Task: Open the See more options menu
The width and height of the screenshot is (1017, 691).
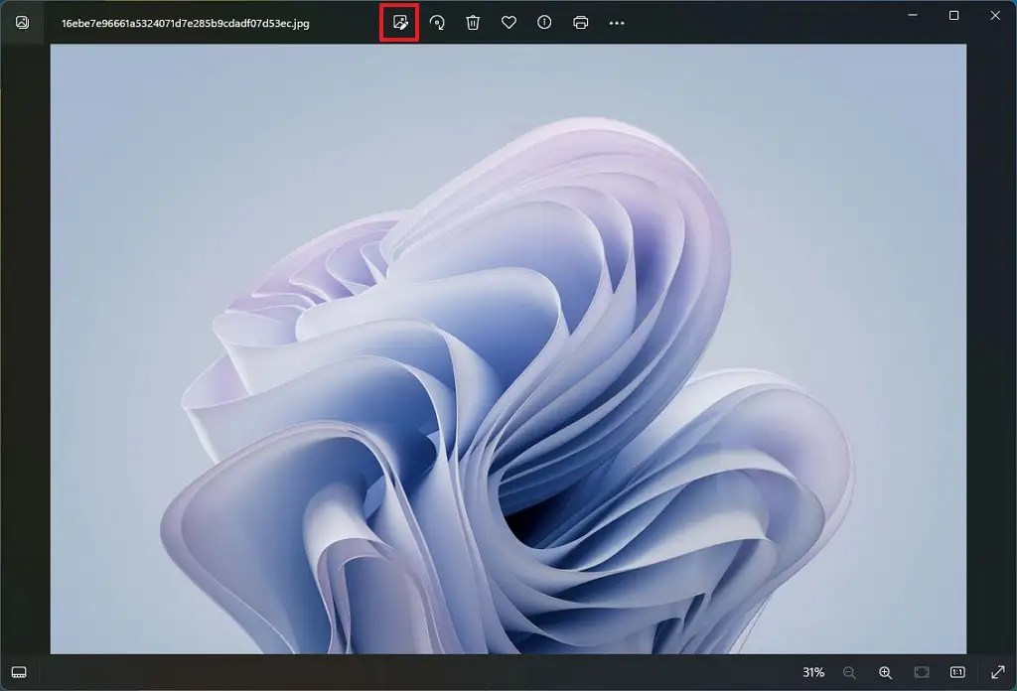Action: tap(616, 22)
